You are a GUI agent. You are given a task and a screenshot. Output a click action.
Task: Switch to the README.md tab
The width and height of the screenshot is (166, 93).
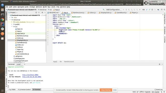click(54, 13)
